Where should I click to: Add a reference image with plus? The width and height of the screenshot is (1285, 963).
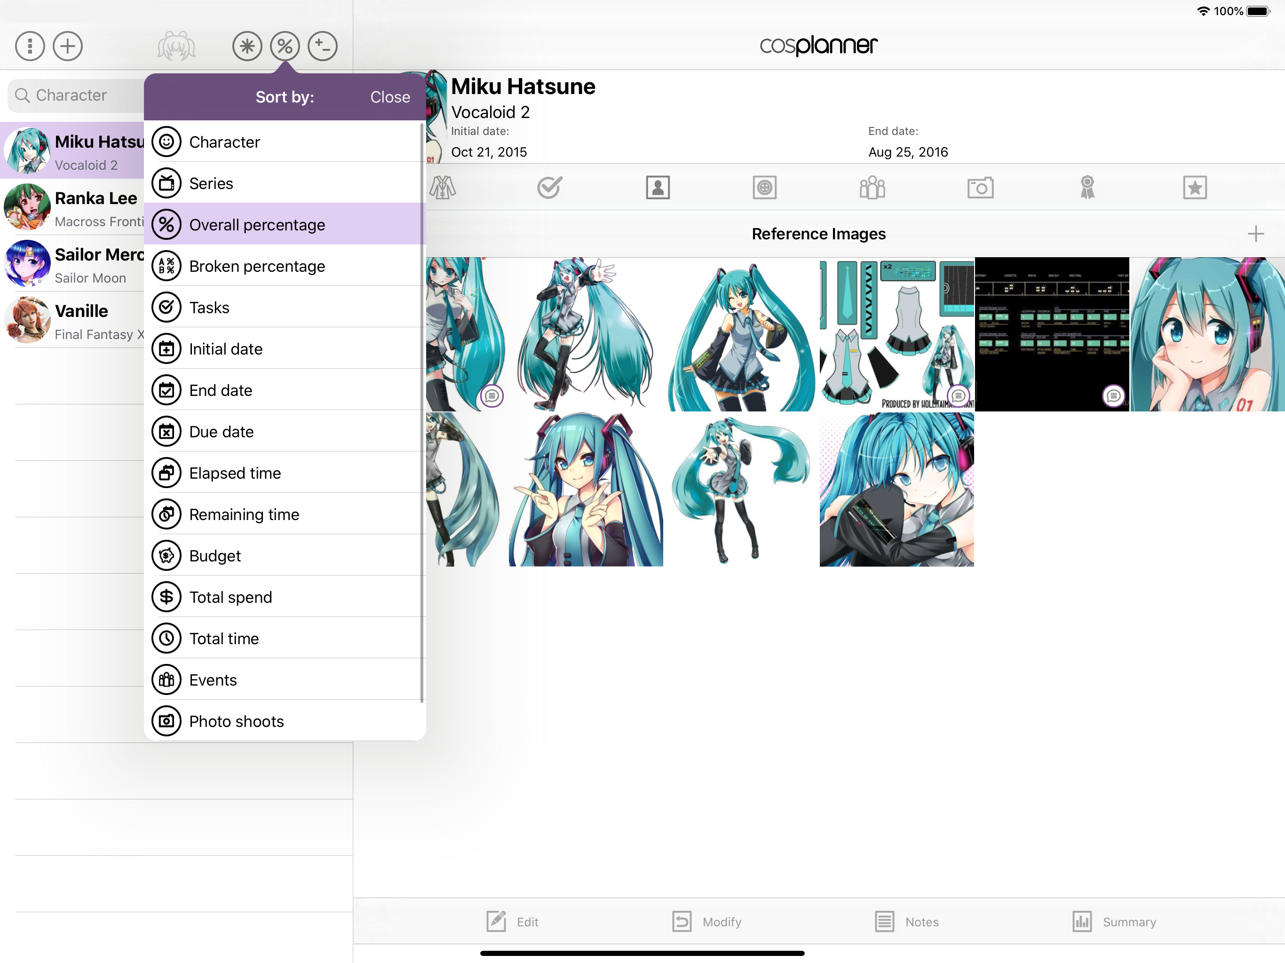pyautogui.click(x=1255, y=234)
